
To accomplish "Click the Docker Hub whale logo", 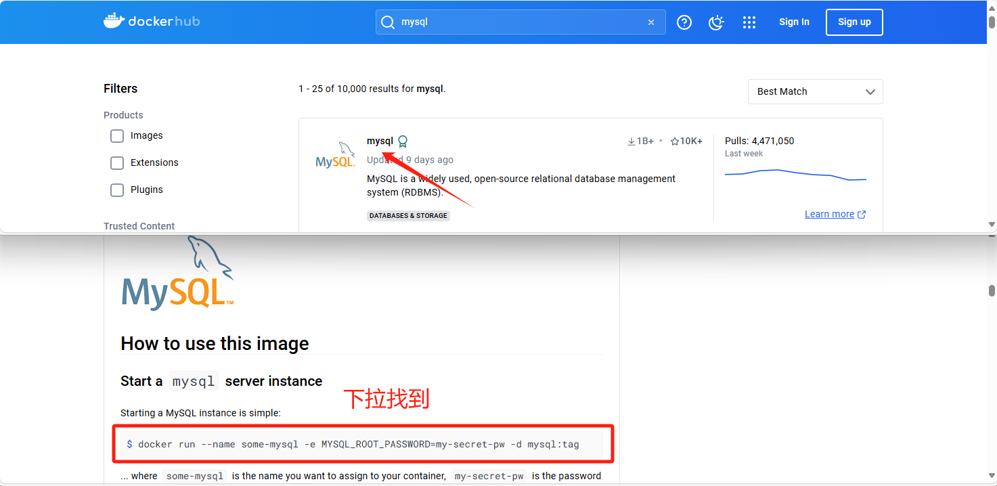I will click(x=152, y=21).
